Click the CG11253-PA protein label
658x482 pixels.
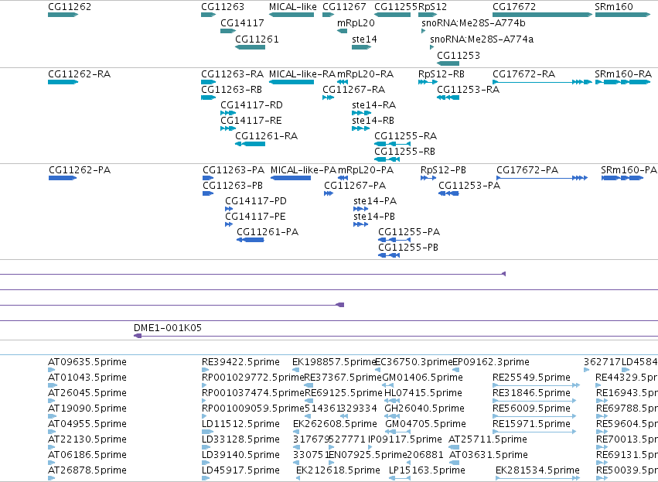tap(469, 186)
